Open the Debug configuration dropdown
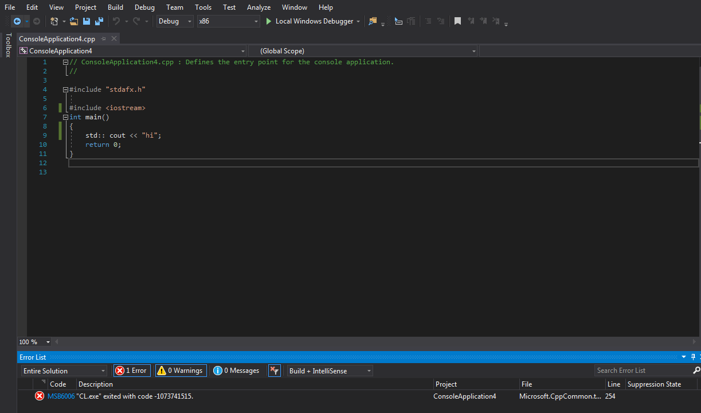 click(189, 21)
